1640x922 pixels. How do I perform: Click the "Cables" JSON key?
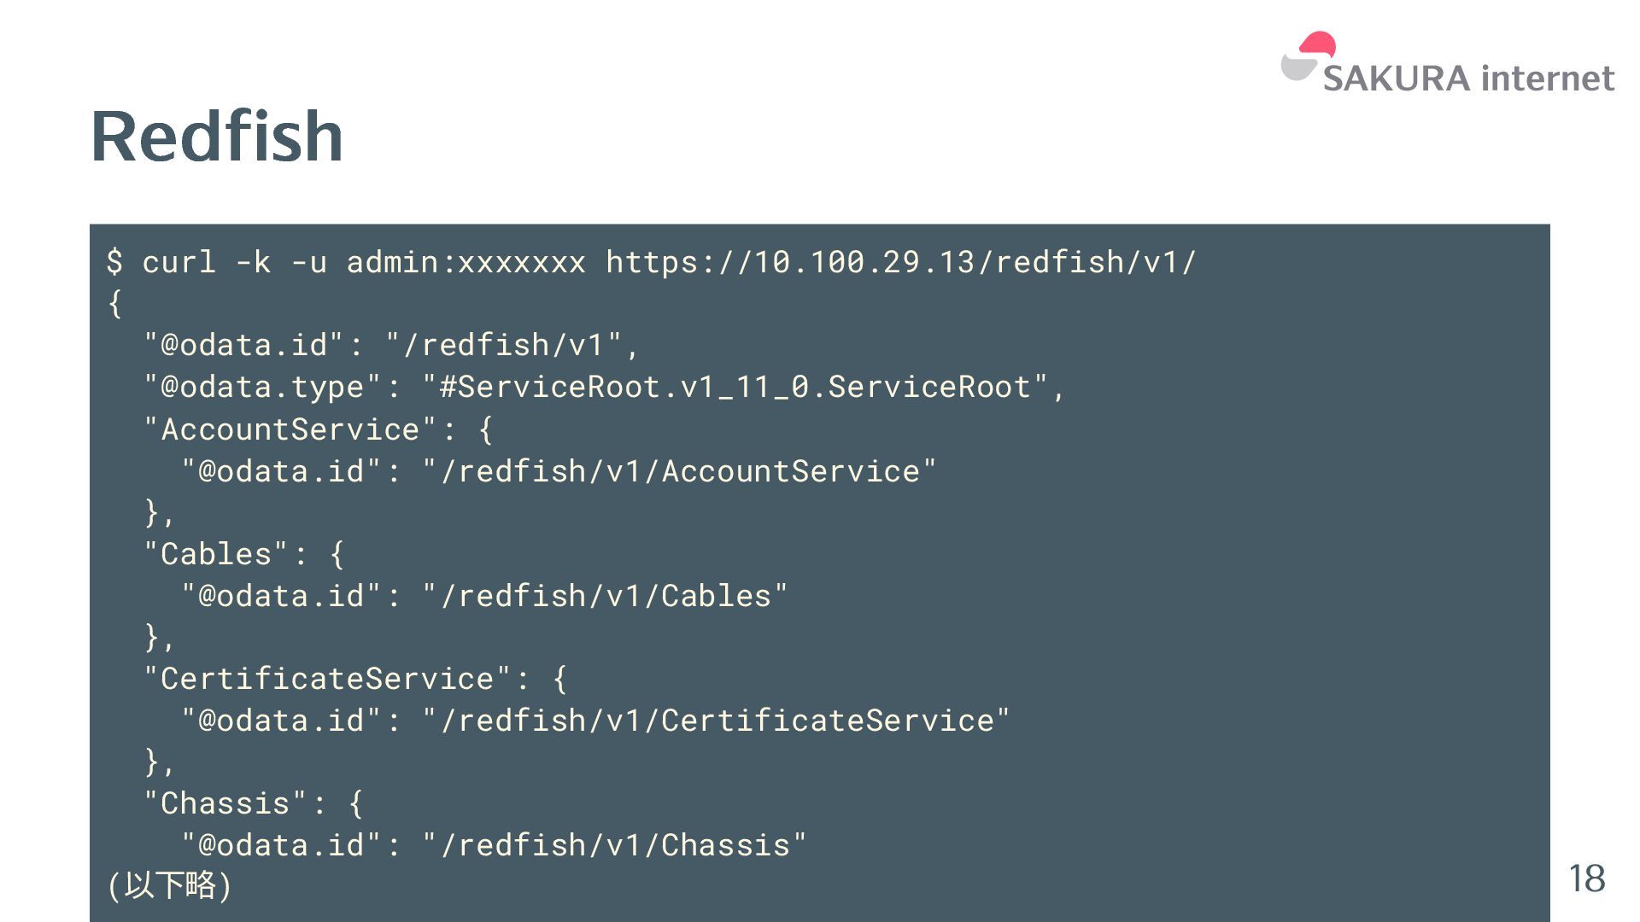[x=216, y=553]
